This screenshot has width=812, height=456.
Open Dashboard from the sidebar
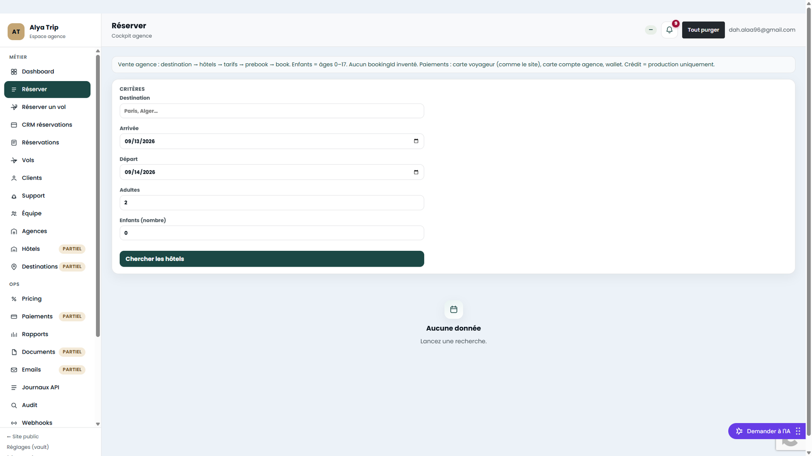point(47,71)
